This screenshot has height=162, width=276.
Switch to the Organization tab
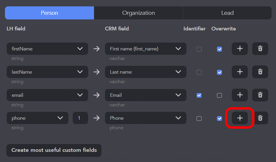(x=138, y=13)
